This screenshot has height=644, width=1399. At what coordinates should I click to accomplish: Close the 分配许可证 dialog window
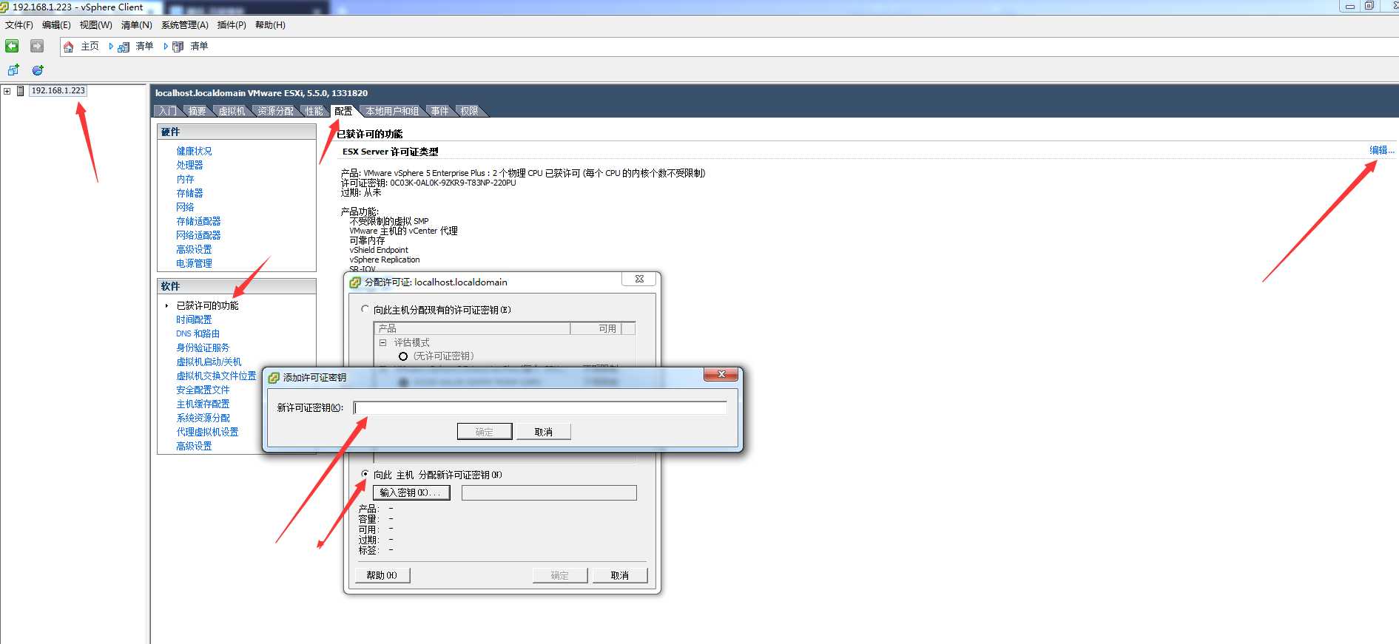pyautogui.click(x=639, y=279)
